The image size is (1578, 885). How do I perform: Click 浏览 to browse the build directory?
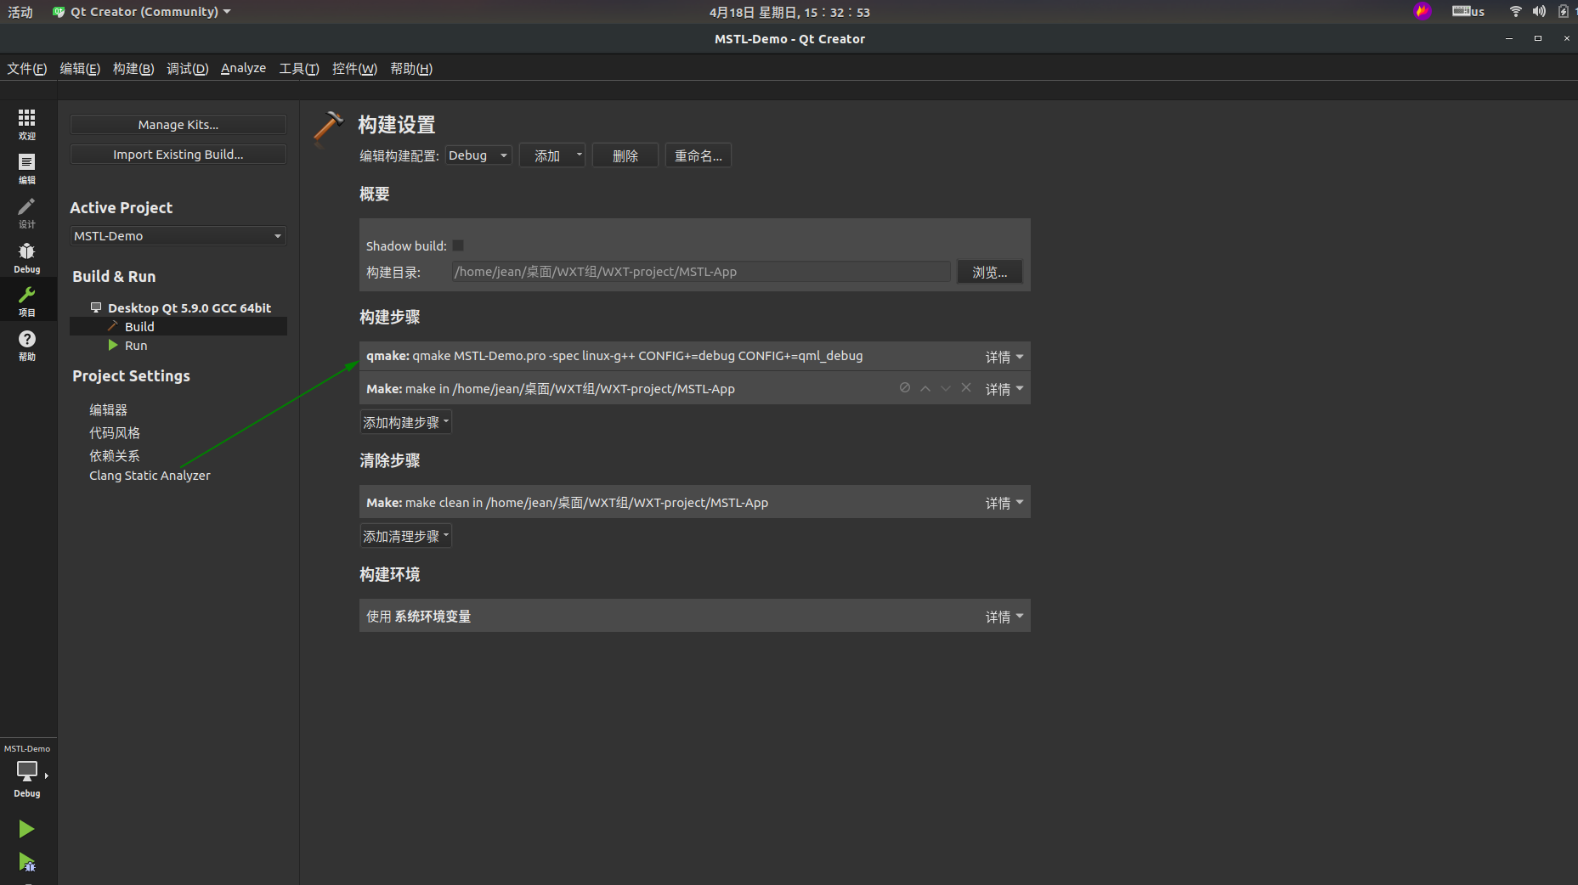[x=989, y=271]
